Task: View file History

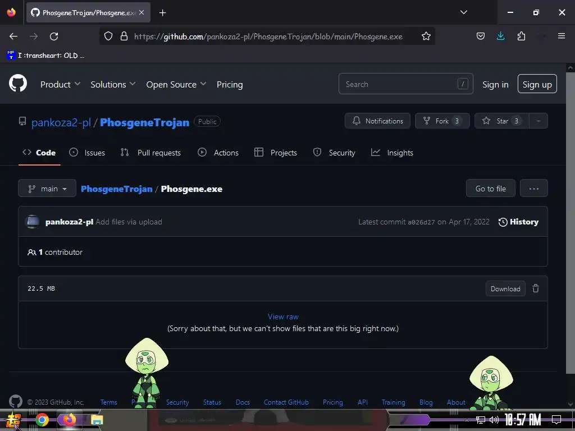Action: click(x=518, y=222)
